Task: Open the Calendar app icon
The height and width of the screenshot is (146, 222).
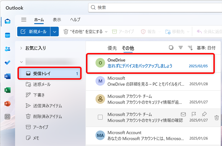Action: tap(7, 35)
